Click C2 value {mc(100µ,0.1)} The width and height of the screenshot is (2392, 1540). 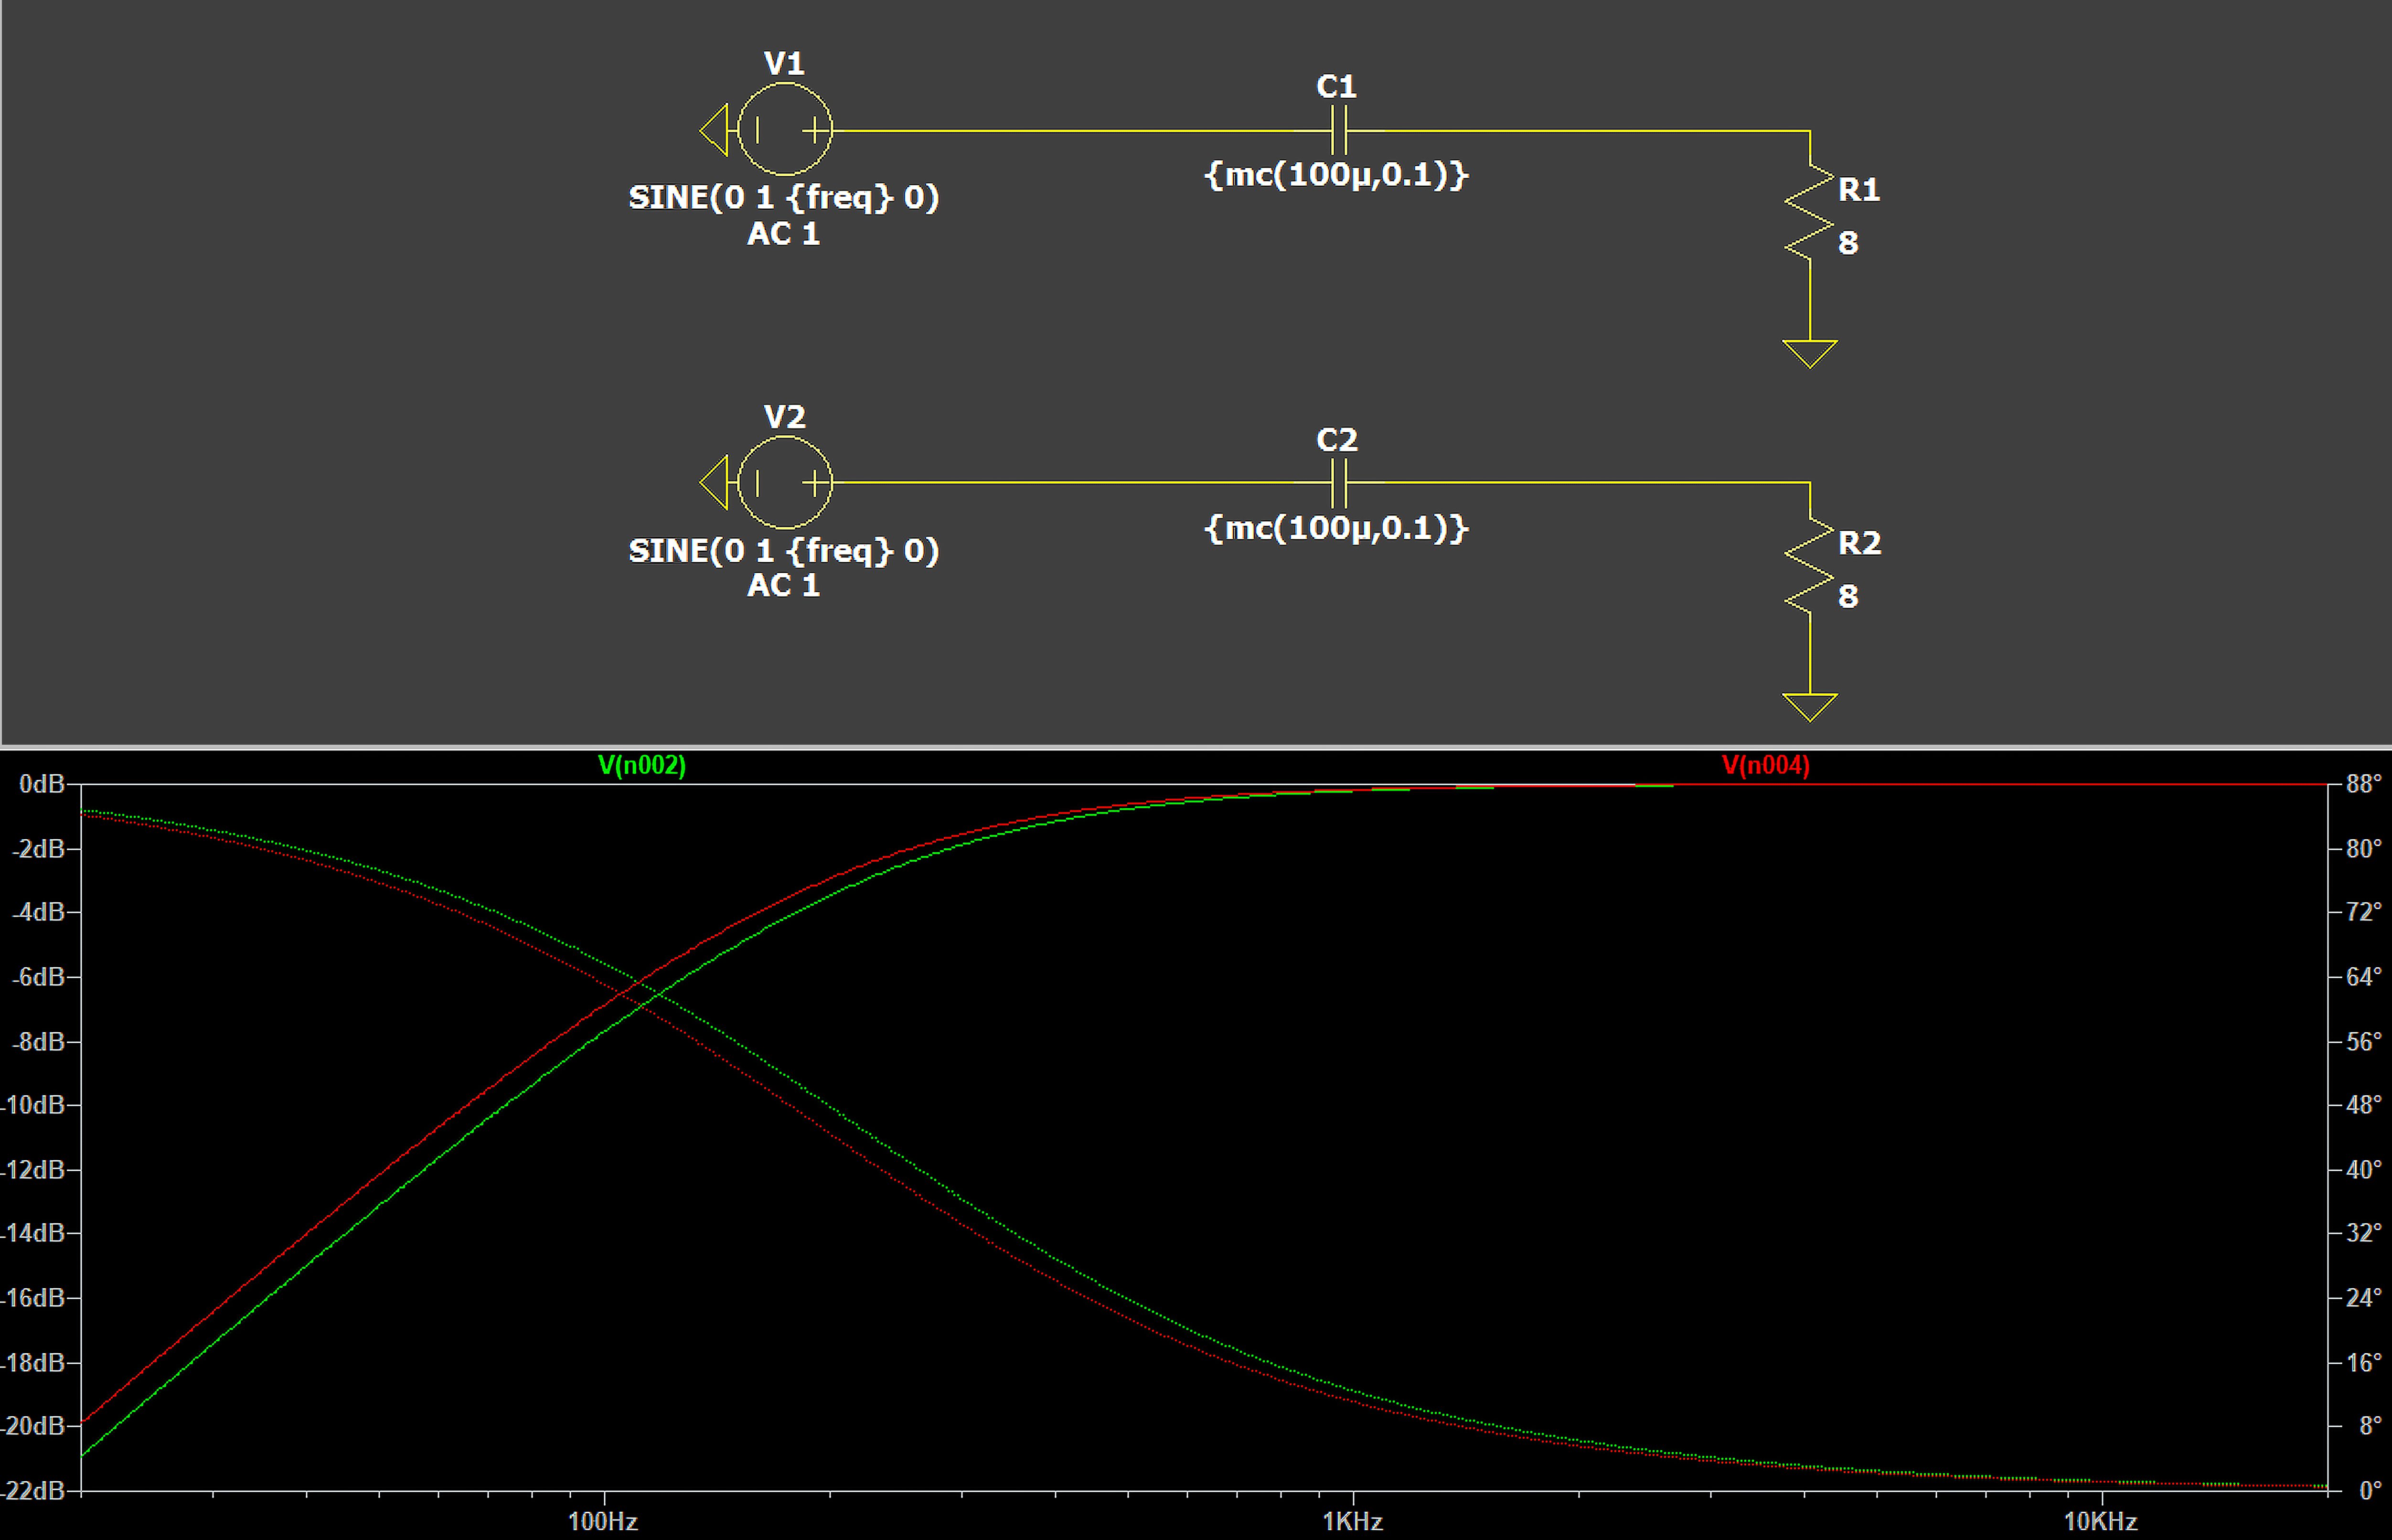(1337, 528)
